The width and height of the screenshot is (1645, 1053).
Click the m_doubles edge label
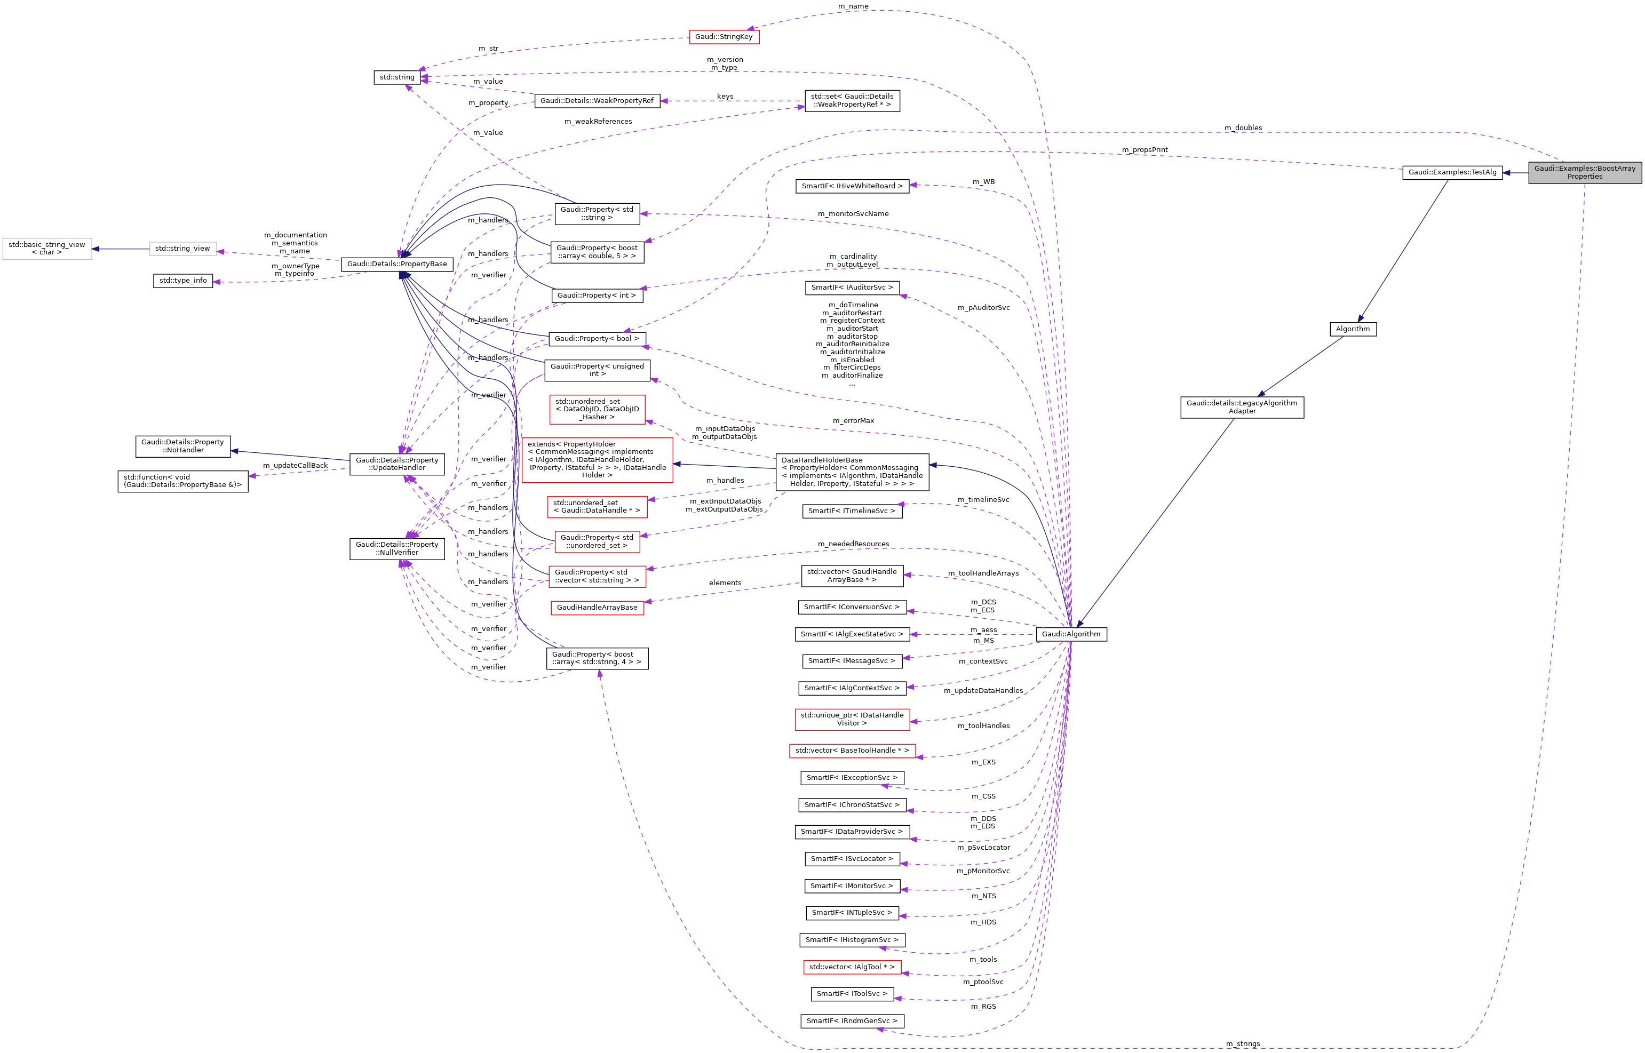1243,128
